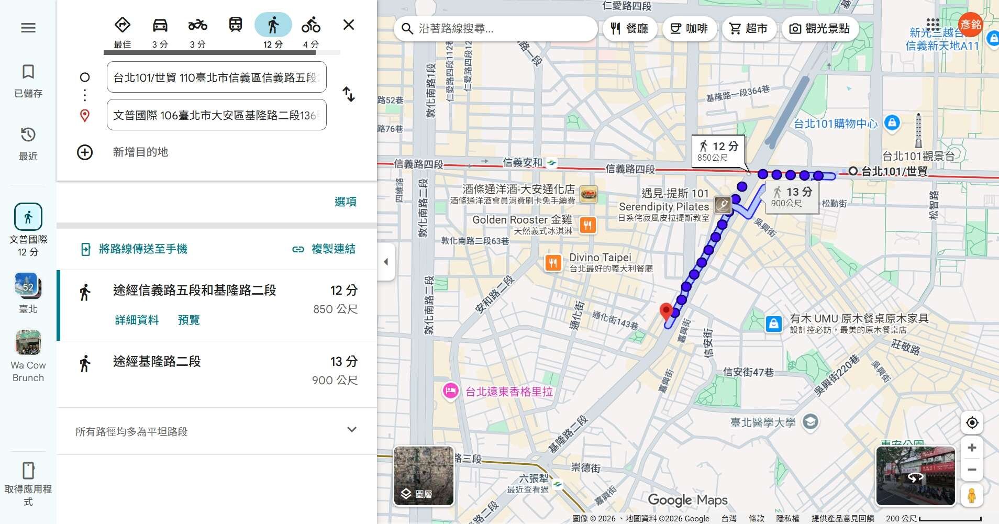Filter map by restaurants (餐廳) chip
The image size is (999, 524).
629,29
